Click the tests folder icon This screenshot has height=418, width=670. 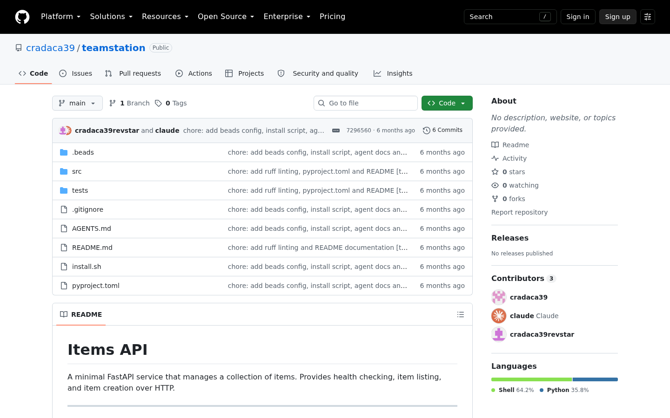pyautogui.click(x=64, y=190)
